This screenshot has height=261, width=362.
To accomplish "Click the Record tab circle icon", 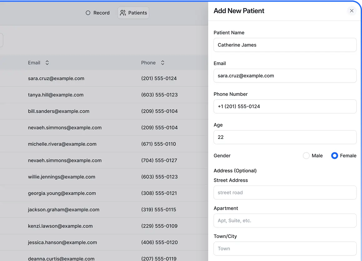I will (x=88, y=13).
